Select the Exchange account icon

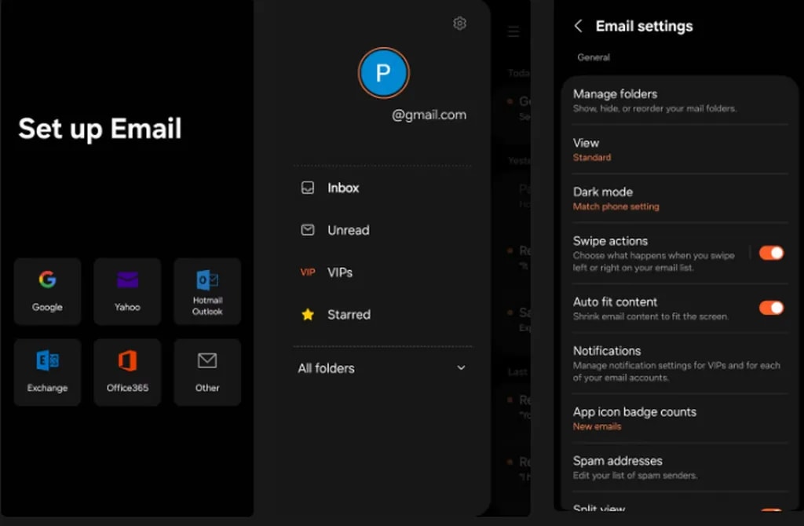(47, 371)
